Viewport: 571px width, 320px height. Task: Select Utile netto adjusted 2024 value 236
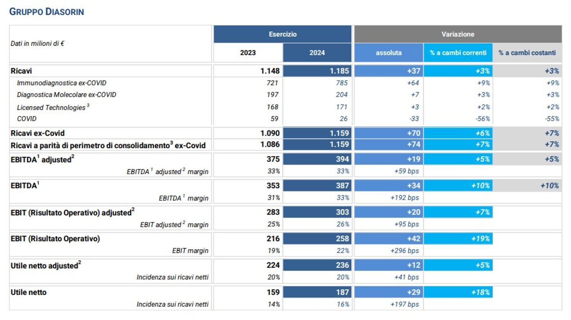(342, 265)
